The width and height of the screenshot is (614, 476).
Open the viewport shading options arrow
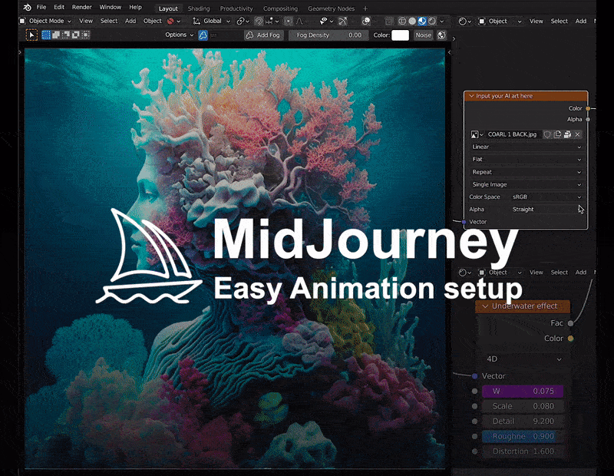tap(442, 21)
